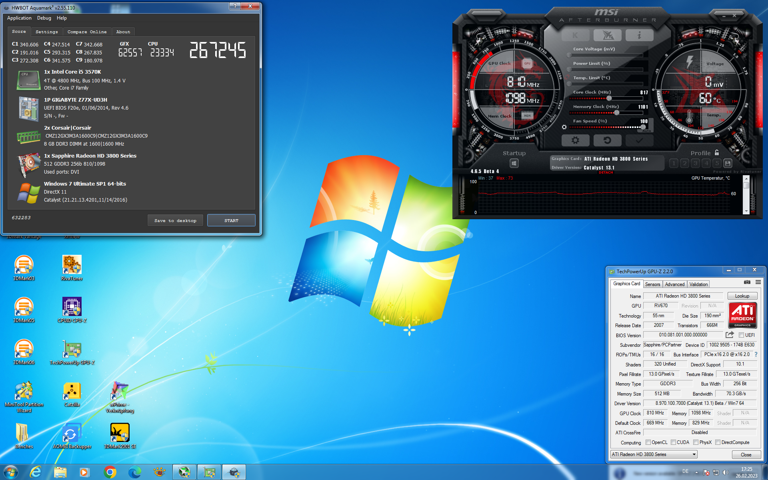Image resolution: width=768 pixels, height=480 pixels.
Task: Open the 3DMark2001 SE desktop shortcut
Action: click(120, 436)
